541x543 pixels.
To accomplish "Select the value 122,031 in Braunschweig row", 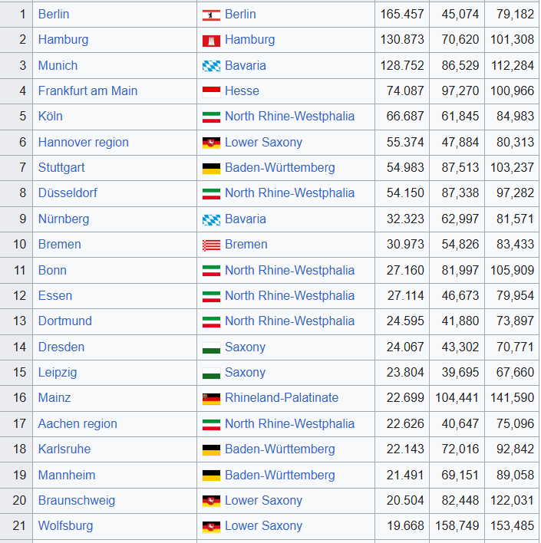I will pos(513,501).
